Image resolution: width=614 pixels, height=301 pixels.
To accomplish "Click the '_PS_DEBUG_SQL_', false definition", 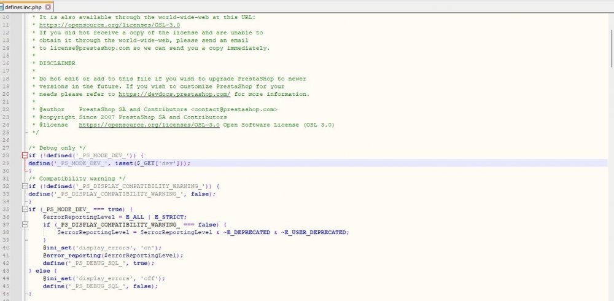I will click(x=101, y=286).
